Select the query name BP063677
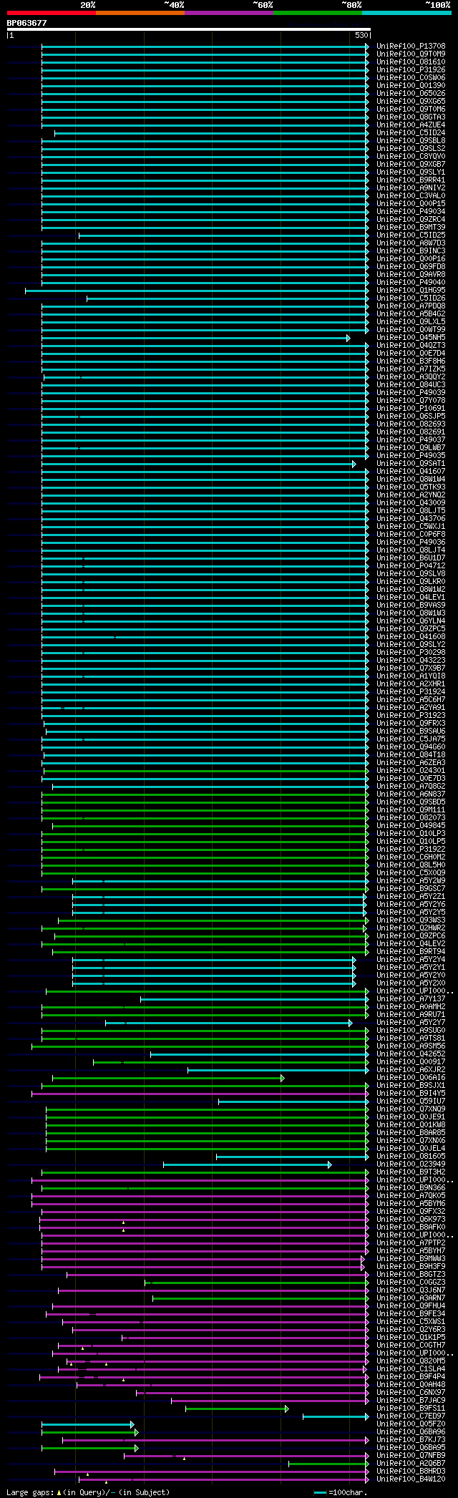This screenshot has width=458, height=1498. click(x=27, y=23)
